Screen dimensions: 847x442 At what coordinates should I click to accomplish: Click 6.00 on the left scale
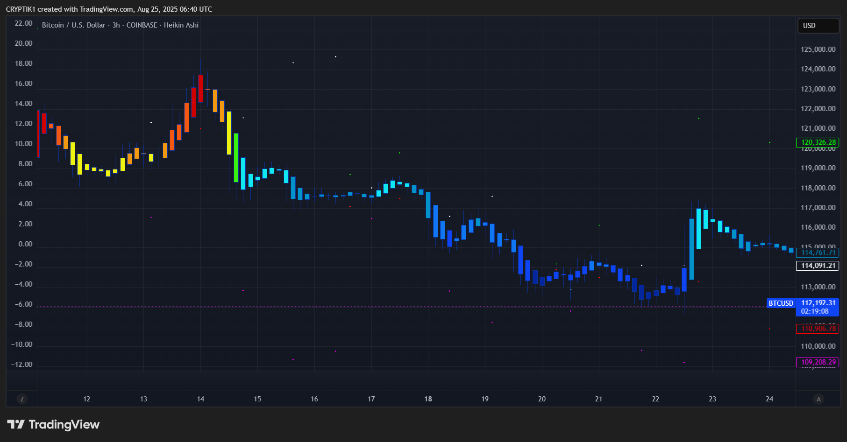25,184
